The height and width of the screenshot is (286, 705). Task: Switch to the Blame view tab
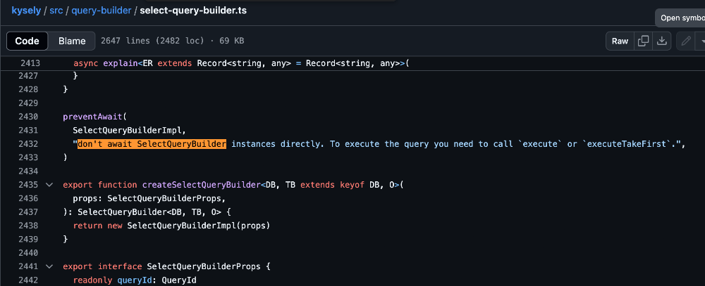point(72,41)
